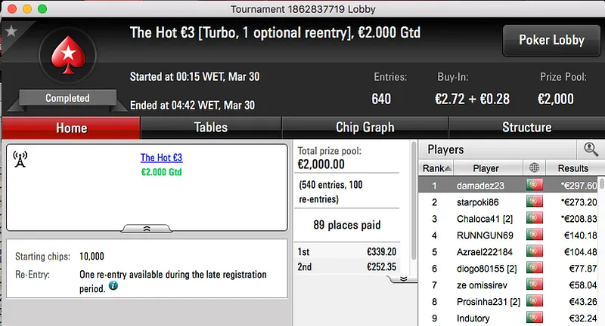Screen dimensions: 605x326
Task: Open the player search magnifier
Action: pos(590,149)
